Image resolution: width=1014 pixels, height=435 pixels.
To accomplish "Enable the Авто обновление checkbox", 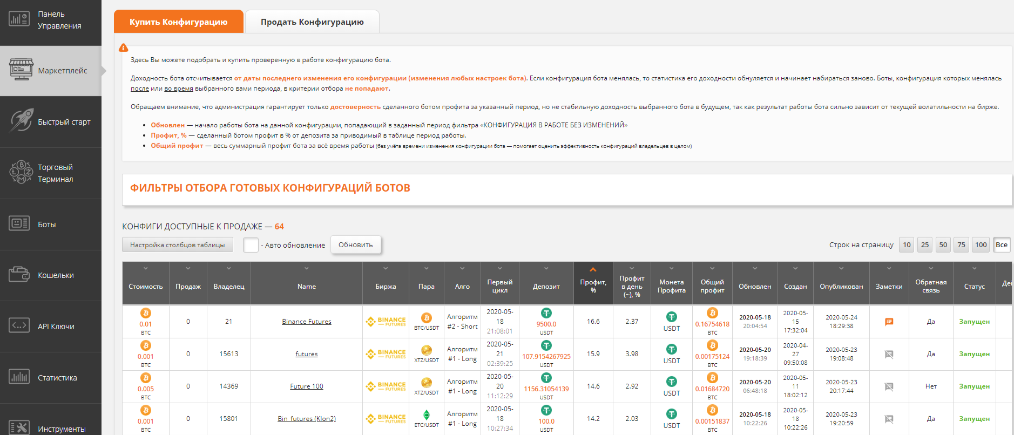I will tap(251, 245).
